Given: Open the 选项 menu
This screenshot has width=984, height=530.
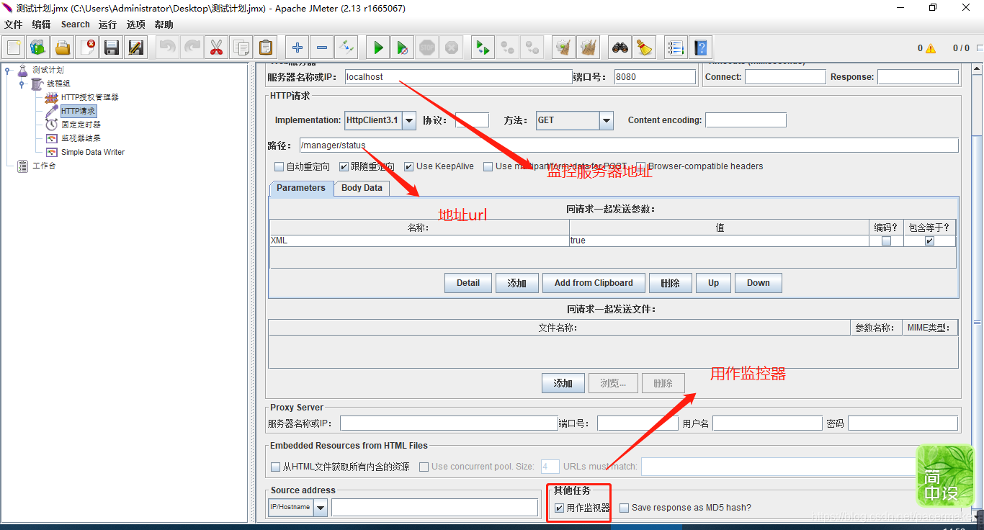Looking at the screenshot, I should (135, 24).
